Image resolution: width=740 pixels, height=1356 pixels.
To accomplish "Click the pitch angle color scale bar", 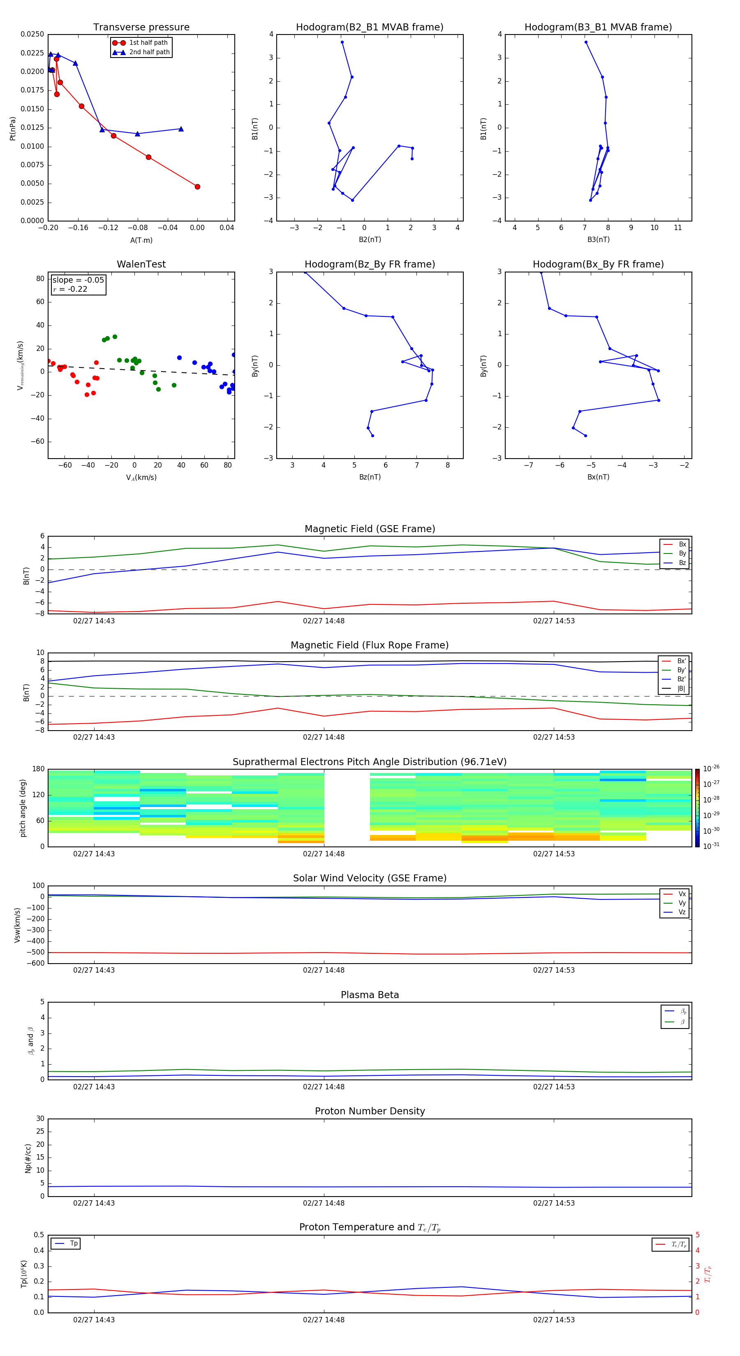I will 697,808.
